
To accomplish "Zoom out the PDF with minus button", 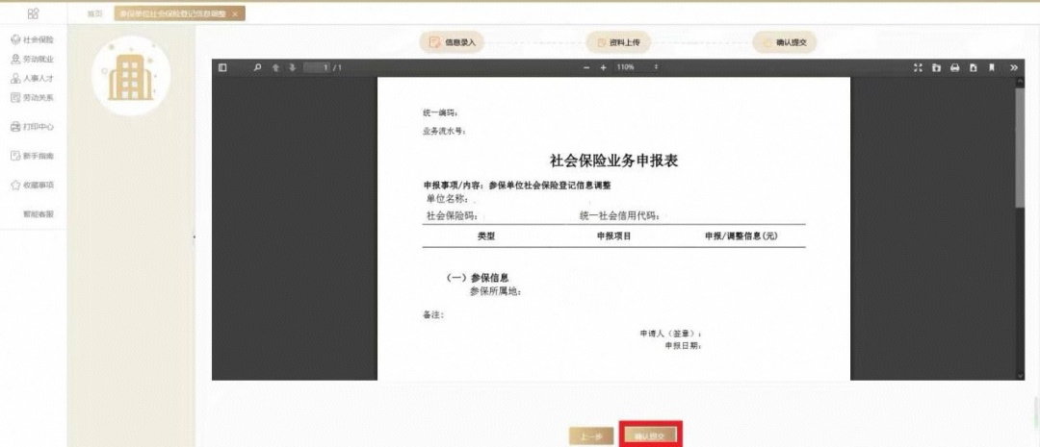I will (586, 67).
